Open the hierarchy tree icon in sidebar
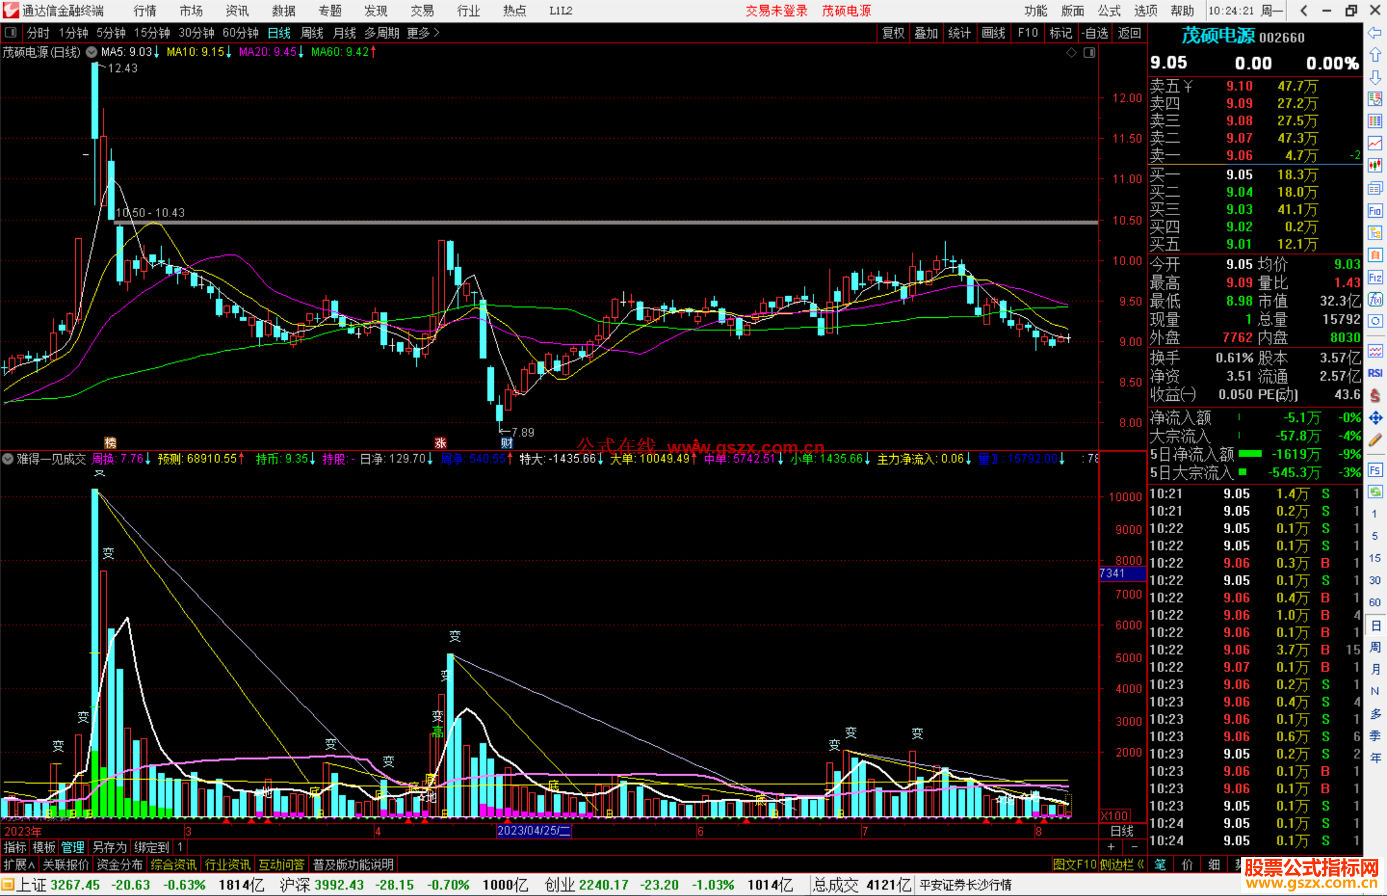Screen dimensions: 1387x896 point(1375,233)
